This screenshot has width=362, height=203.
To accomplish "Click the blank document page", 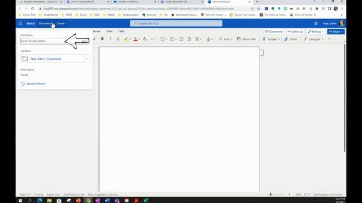I will coord(179,119).
